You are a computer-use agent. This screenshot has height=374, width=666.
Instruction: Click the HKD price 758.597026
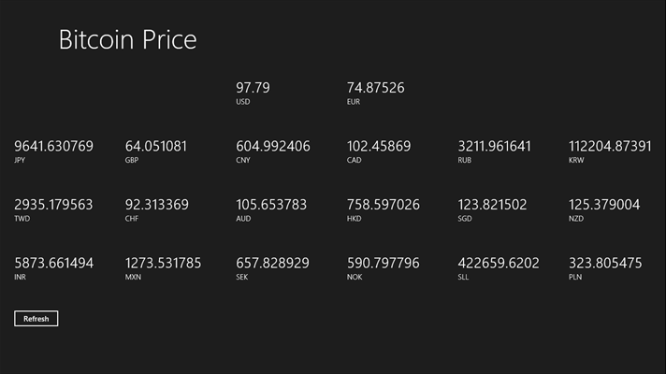click(x=384, y=205)
